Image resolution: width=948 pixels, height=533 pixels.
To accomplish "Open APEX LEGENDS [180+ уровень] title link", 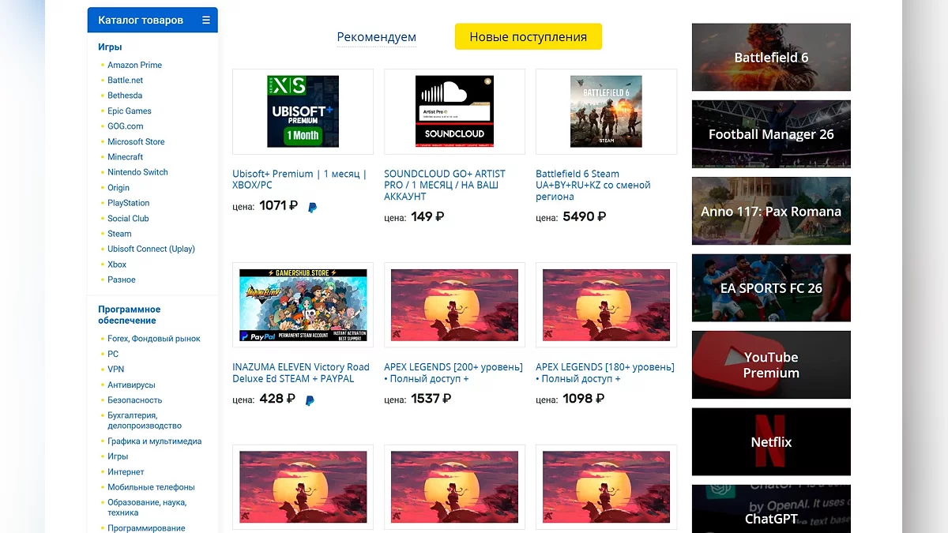I will click(x=605, y=373).
